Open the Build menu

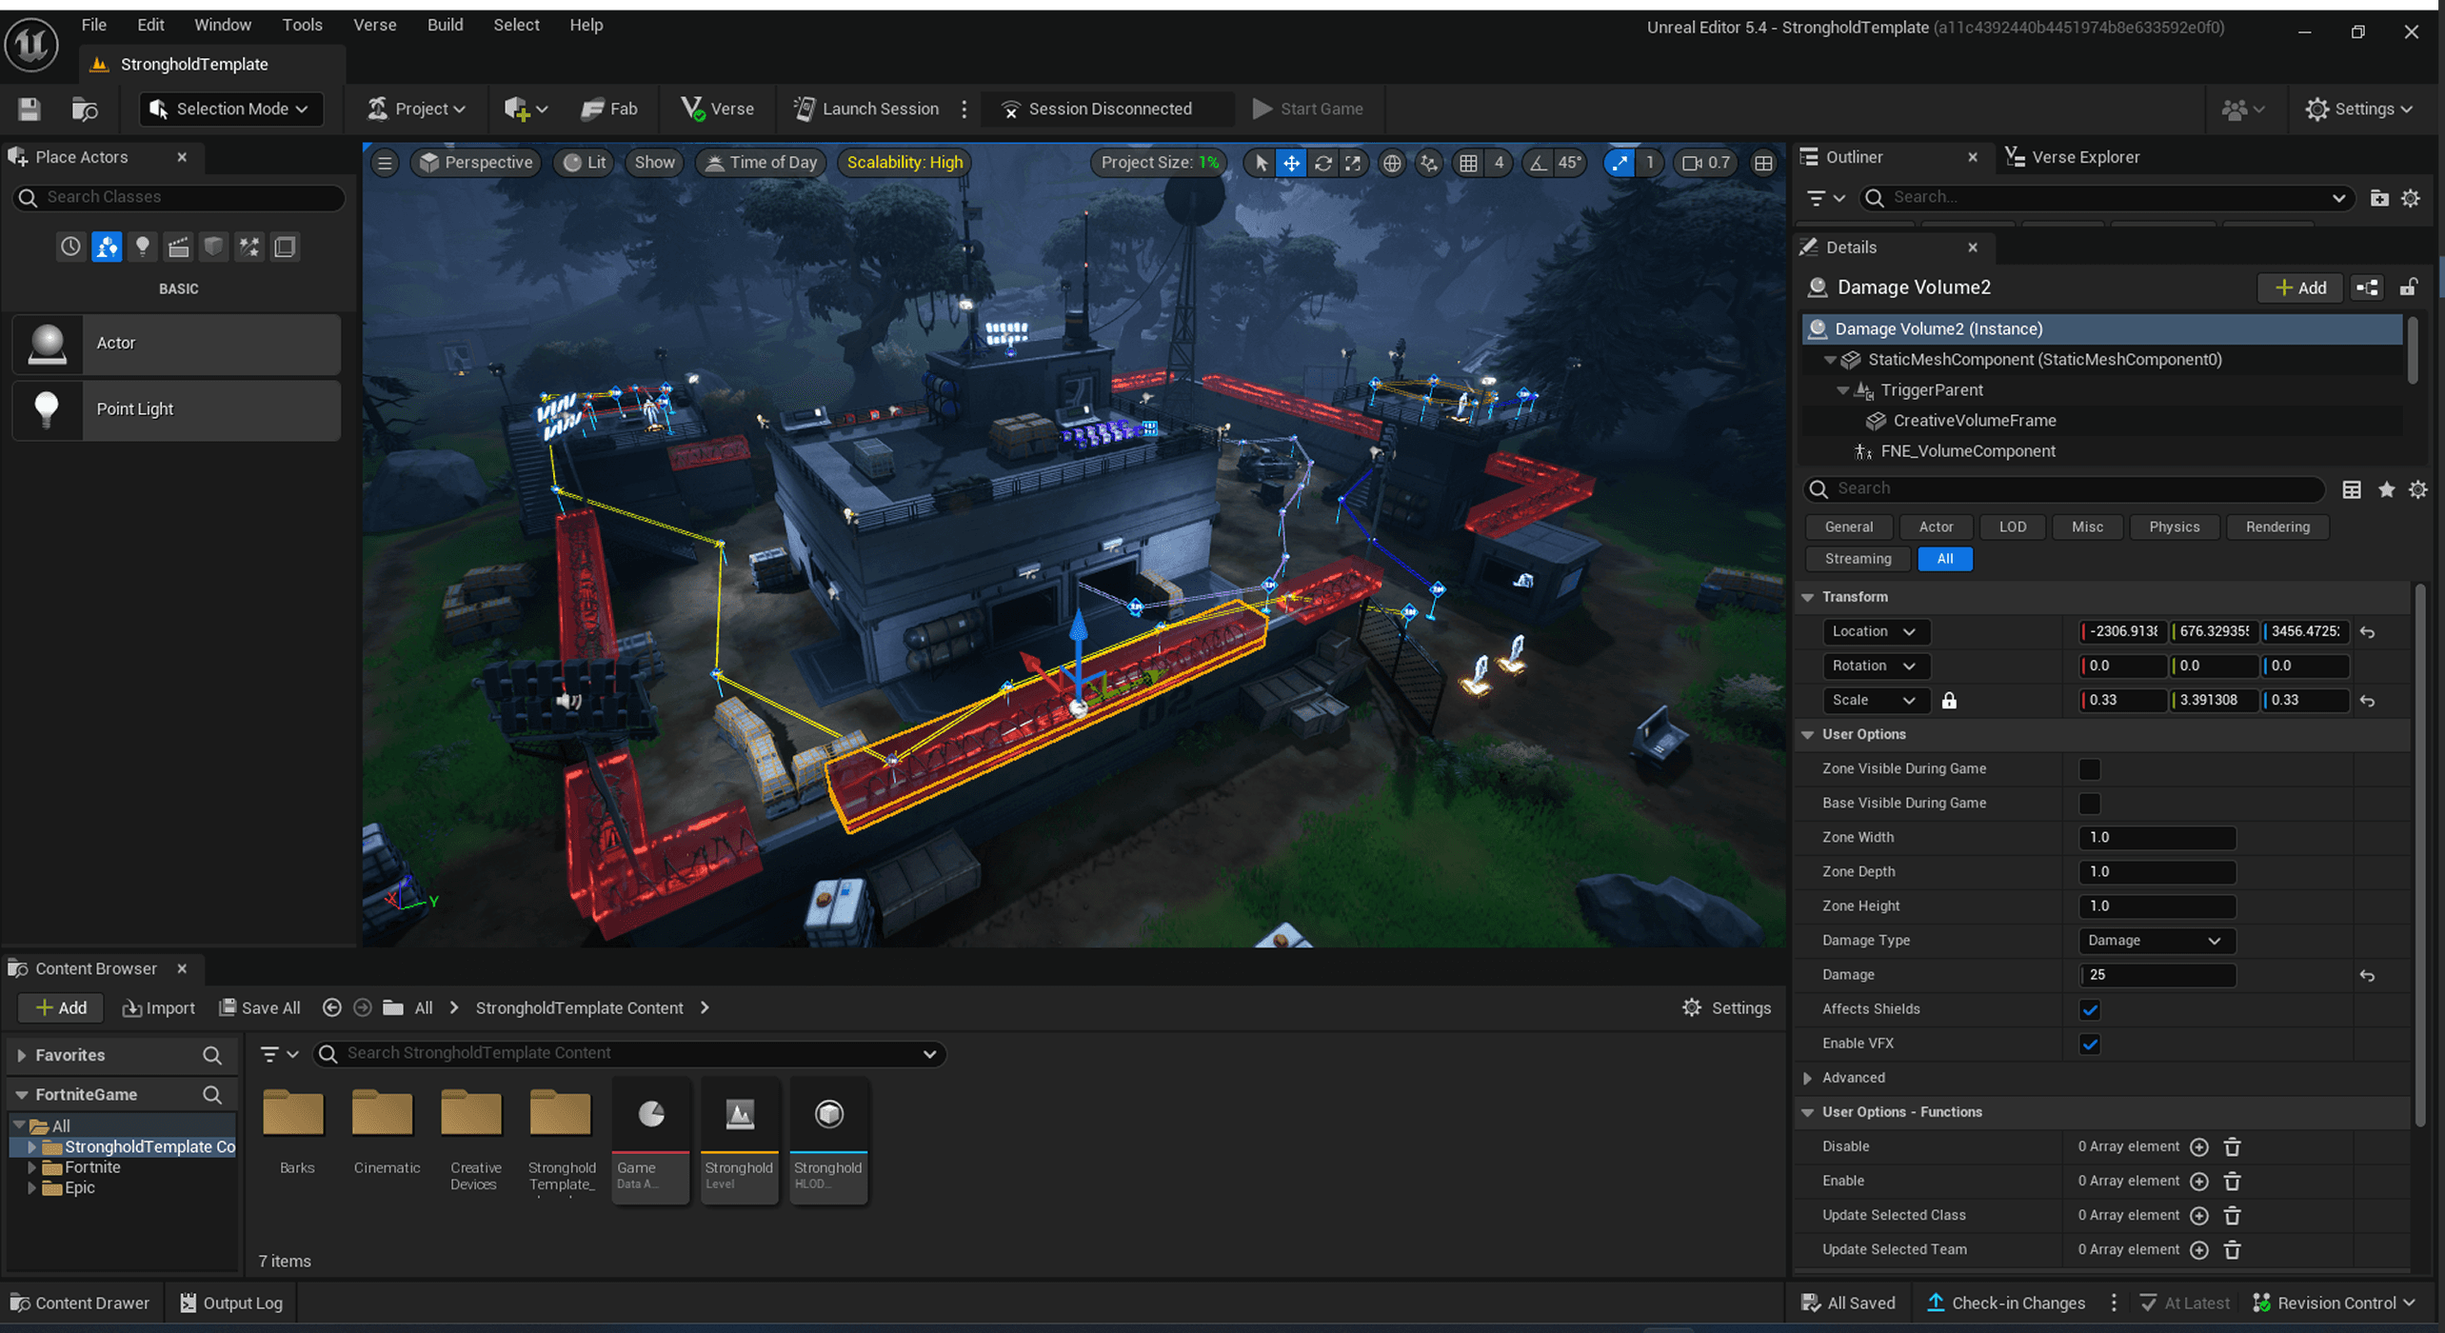click(445, 25)
